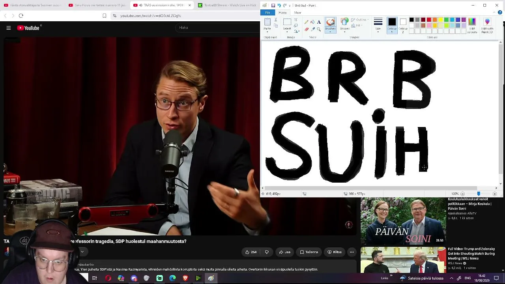Bookmark this page in the address bar
Screen dimensions: 505x284
(104, 16)
